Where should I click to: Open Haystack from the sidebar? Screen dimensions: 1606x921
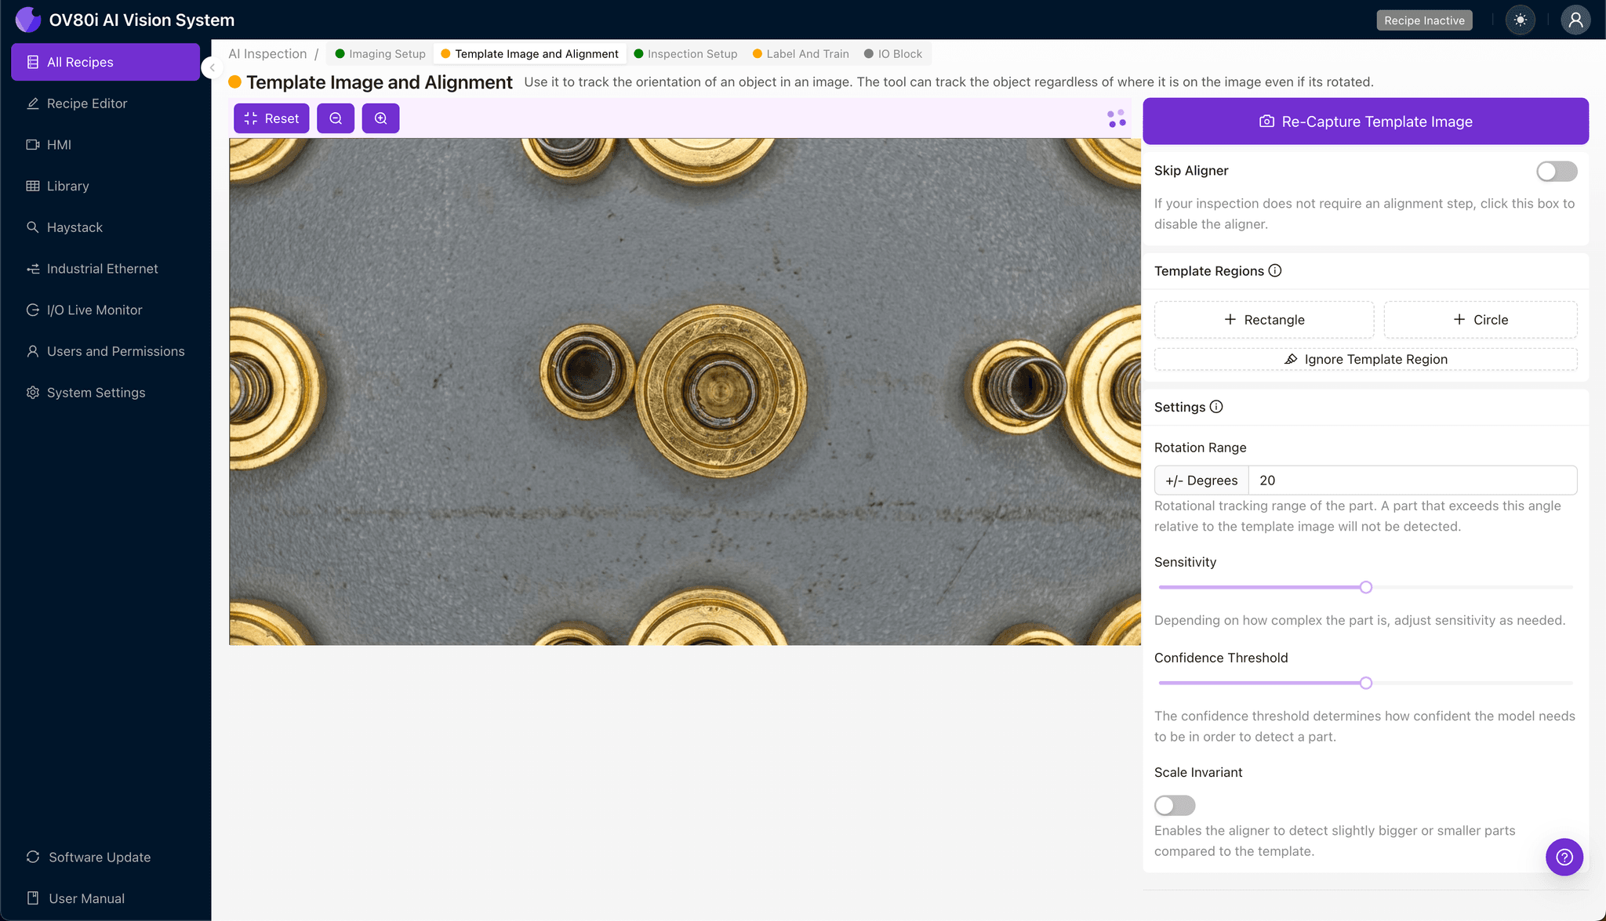(74, 227)
